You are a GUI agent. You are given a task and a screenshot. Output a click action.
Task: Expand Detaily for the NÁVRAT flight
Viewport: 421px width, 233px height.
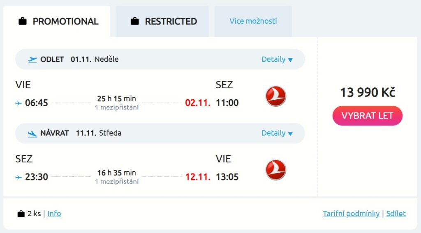tap(277, 133)
